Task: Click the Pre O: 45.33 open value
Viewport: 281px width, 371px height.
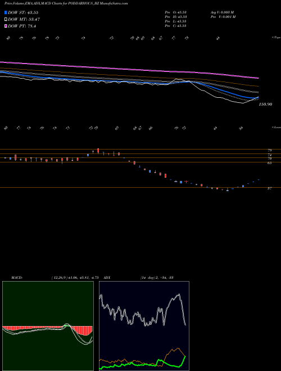Action: click(x=176, y=12)
